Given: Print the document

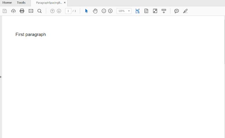Looking at the screenshot, I should coord(22,11).
